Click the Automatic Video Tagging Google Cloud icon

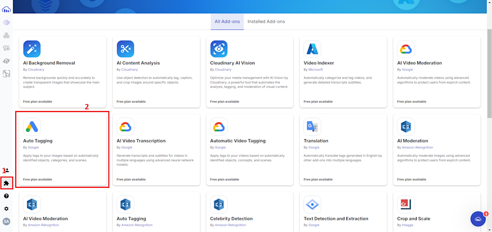tap(219, 127)
